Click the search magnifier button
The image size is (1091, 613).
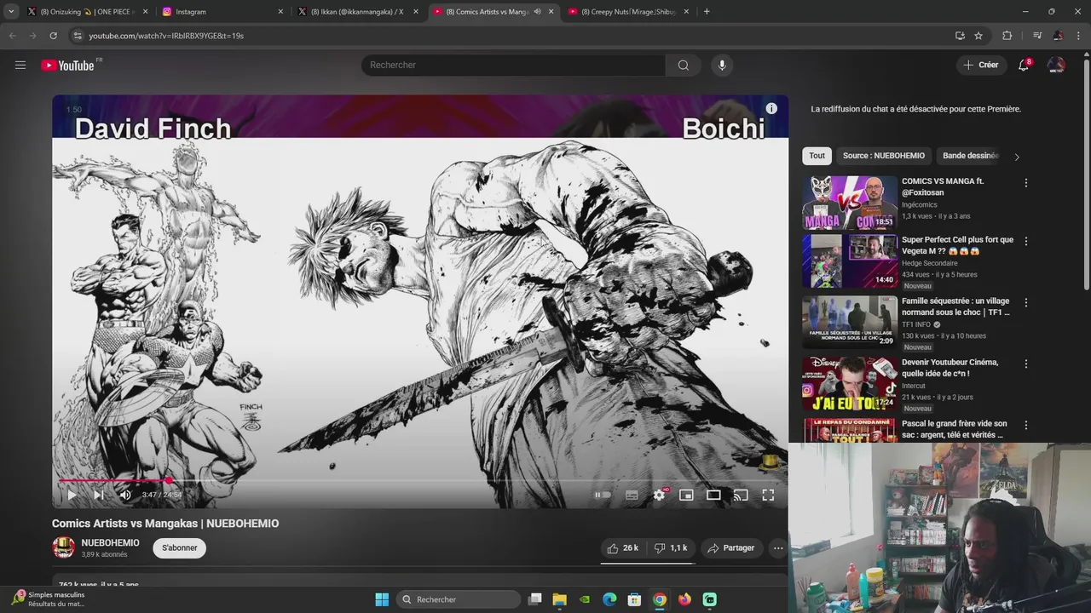(x=684, y=65)
